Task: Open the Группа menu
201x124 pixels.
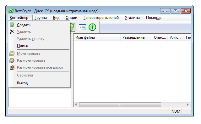Action: click(41, 18)
